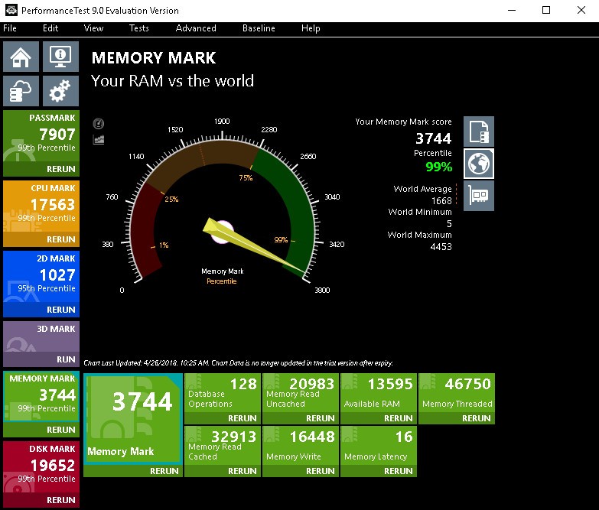
Task: Open the View menu
Action: coord(93,28)
